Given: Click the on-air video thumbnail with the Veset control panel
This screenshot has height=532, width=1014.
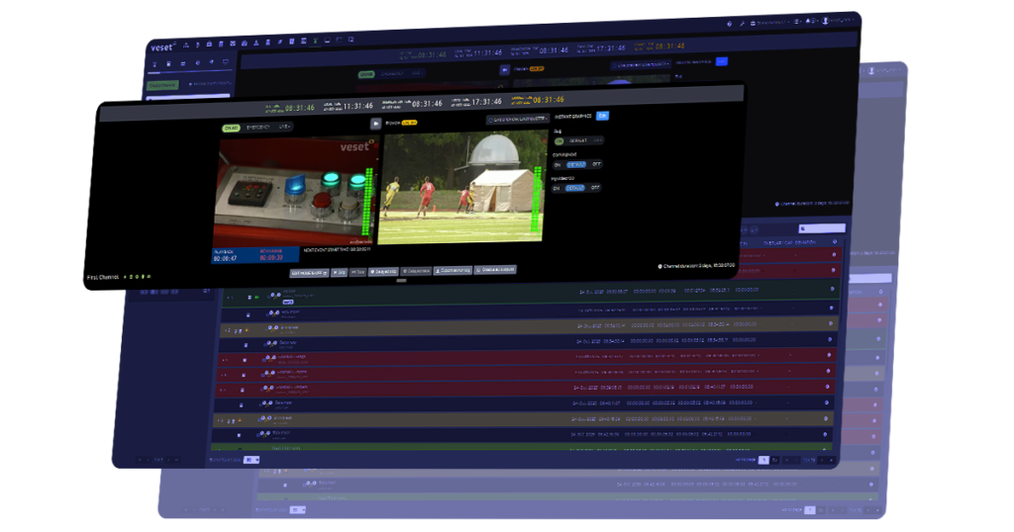Looking at the screenshot, I should click(293, 191).
